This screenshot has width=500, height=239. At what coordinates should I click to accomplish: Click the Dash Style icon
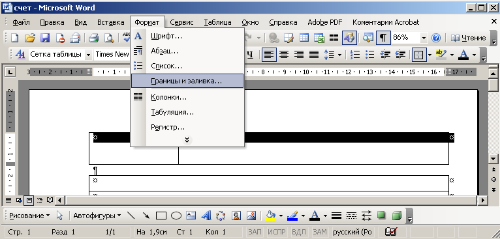(351, 216)
